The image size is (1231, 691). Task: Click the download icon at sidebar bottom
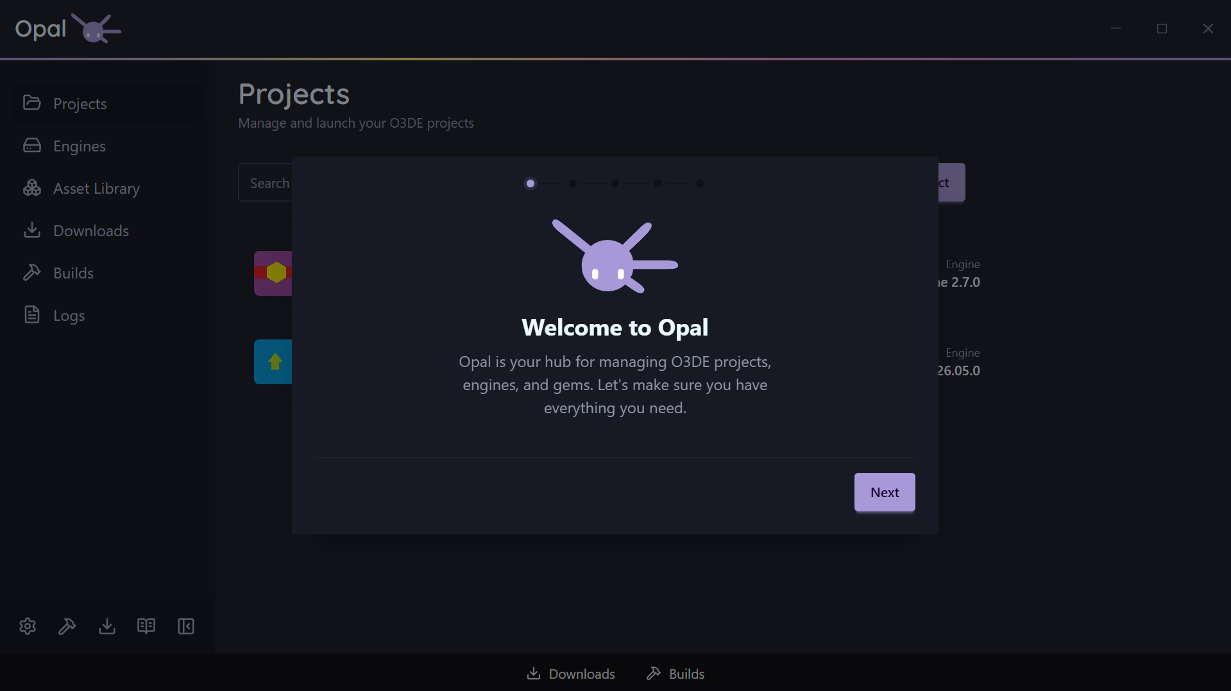(x=107, y=626)
